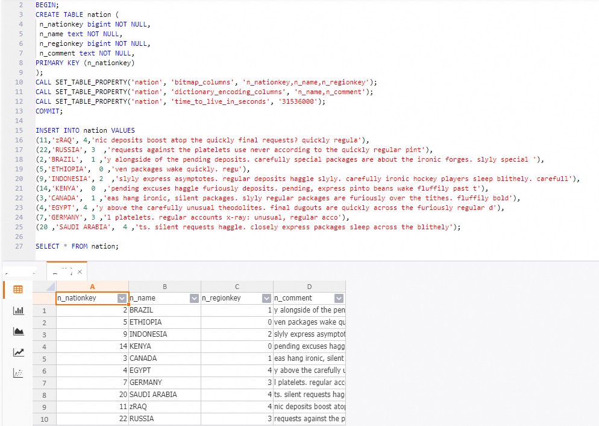
Task: Select column C header
Action: click(237, 287)
